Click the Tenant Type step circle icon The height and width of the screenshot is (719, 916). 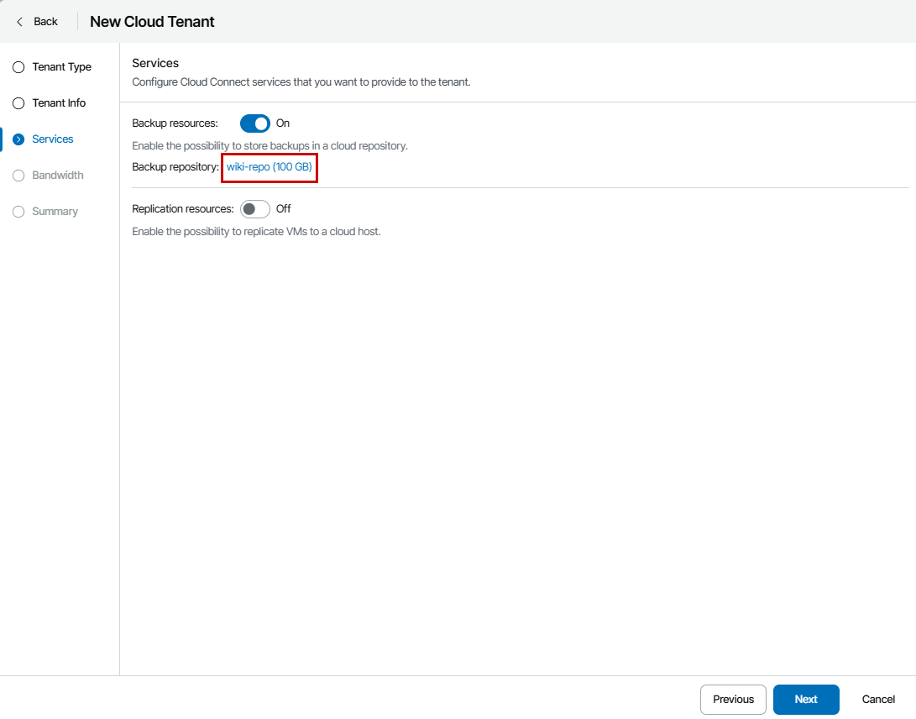point(18,67)
